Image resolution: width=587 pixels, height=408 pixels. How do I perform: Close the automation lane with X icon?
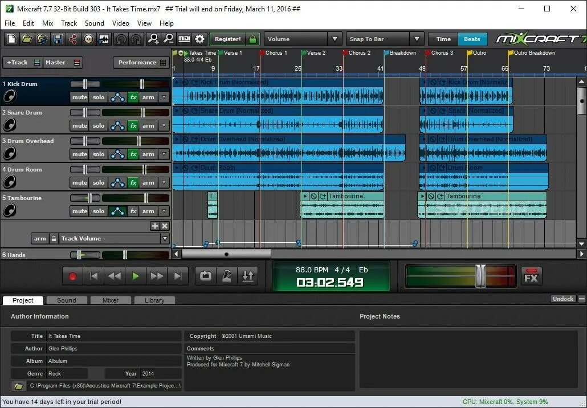[165, 226]
